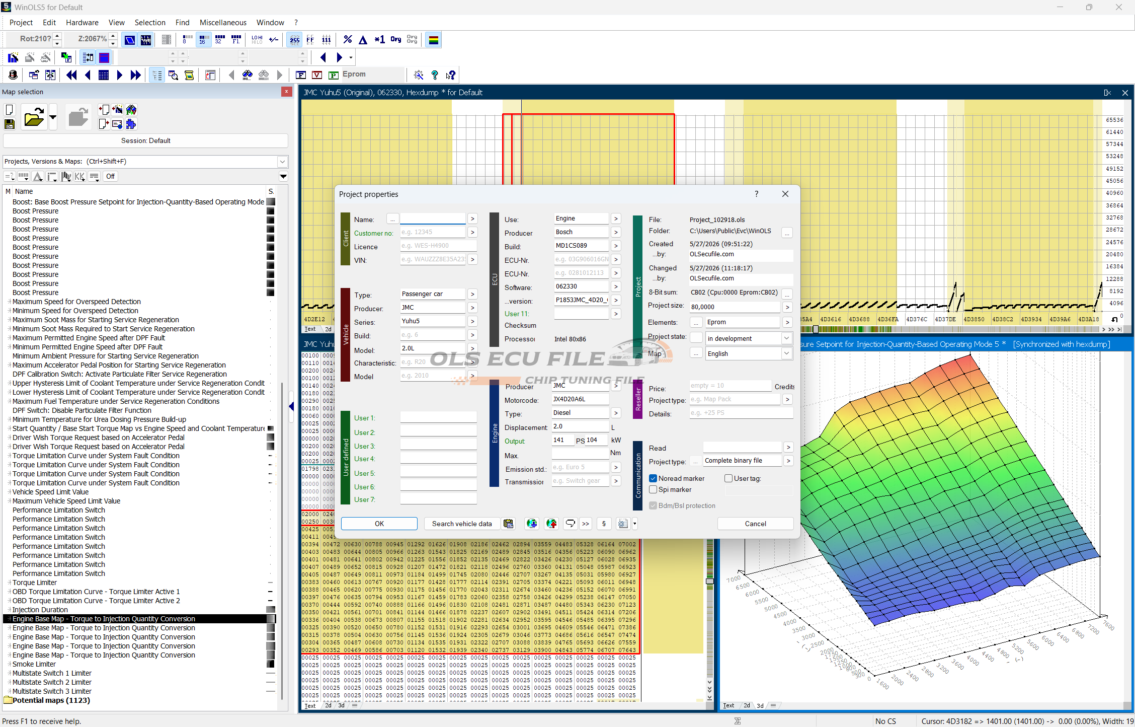Click the increase arrow of Rot spinner
This screenshot has width=1135, height=727.
click(x=57, y=36)
